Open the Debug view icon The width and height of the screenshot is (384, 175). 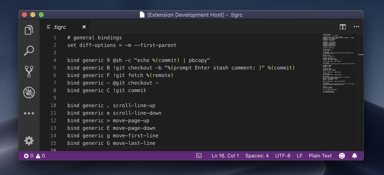pos(29,92)
